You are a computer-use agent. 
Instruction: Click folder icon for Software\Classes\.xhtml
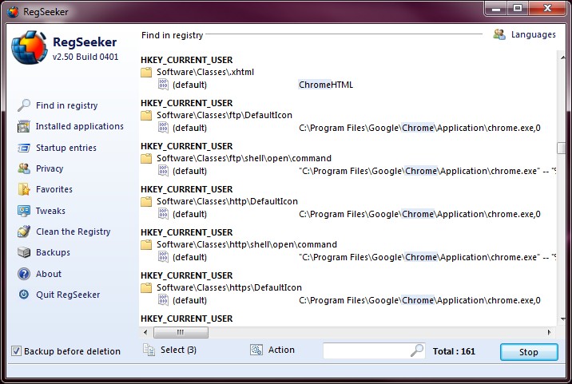(x=146, y=72)
